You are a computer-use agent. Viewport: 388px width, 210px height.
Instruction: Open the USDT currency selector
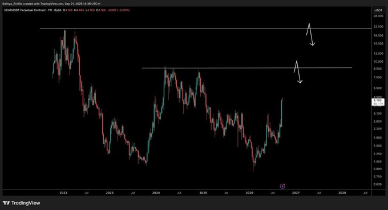click(x=378, y=10)
